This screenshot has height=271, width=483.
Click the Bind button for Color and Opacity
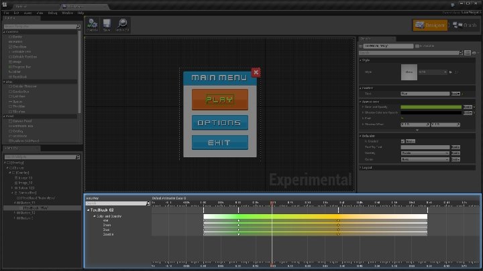tap(468, 107)
